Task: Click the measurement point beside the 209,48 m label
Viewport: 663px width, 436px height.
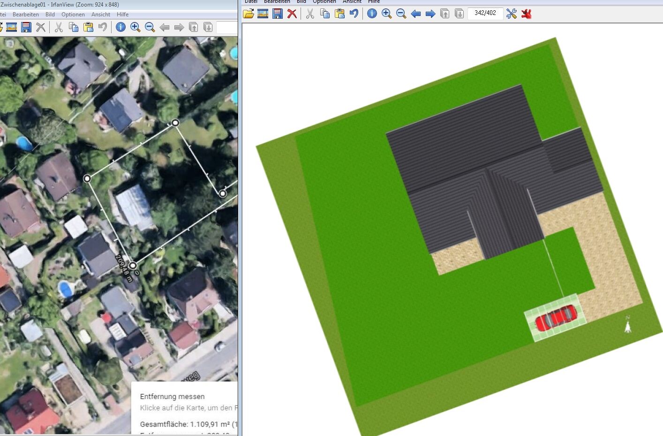Action: pyautogui.click(x=133, y=266)
